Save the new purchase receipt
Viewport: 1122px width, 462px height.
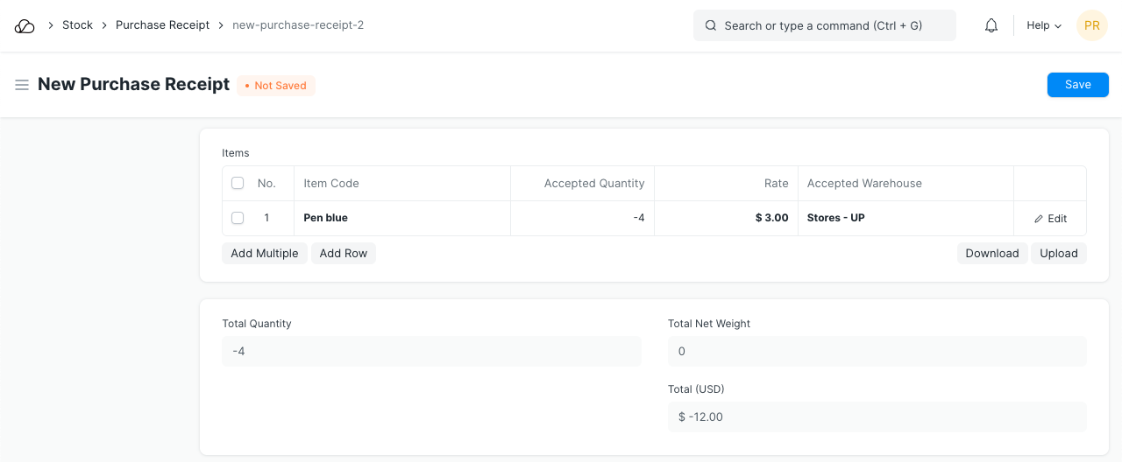(1077, 85)
